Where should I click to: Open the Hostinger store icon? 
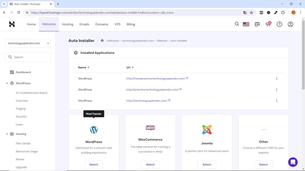[x=257, y=24]
